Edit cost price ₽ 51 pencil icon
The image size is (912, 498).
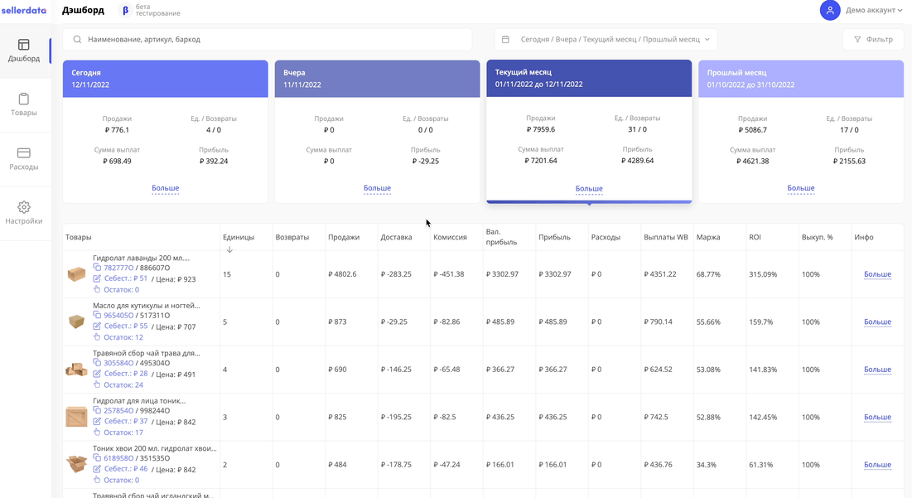point(97,278)
